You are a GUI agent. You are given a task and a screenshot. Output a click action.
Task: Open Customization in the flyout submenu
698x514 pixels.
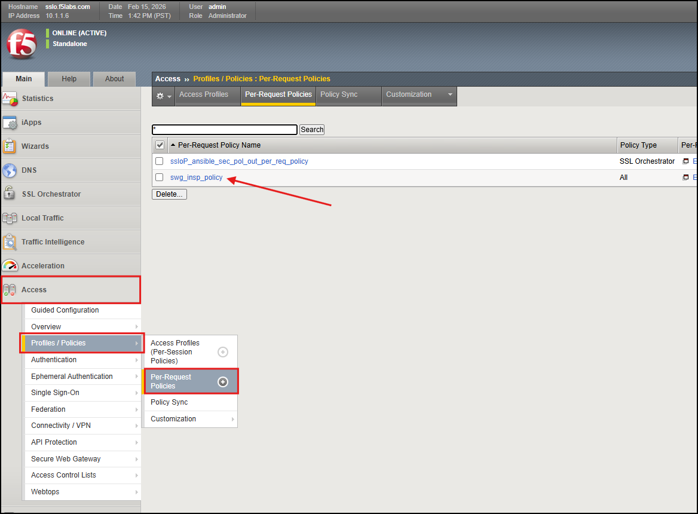pos(191,419)
